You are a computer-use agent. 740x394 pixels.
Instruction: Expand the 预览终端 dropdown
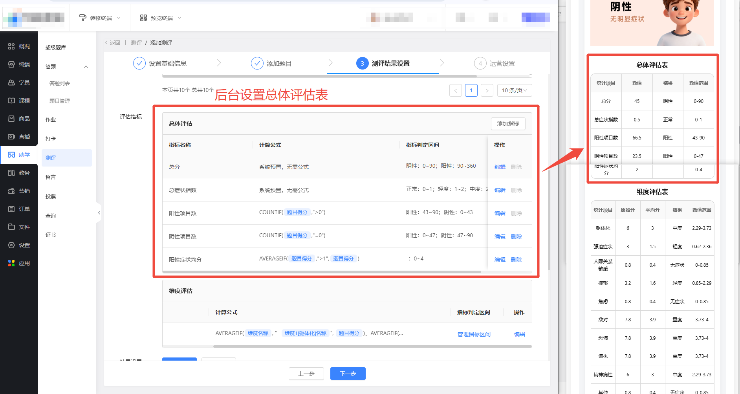tap(161, 18)
